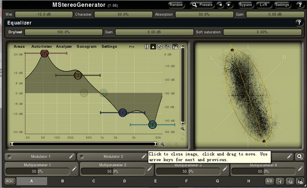Edit Multiparameter 3 with its pencil icon
The height and width of the screenshot is (188, 307).
pos(225,169)
